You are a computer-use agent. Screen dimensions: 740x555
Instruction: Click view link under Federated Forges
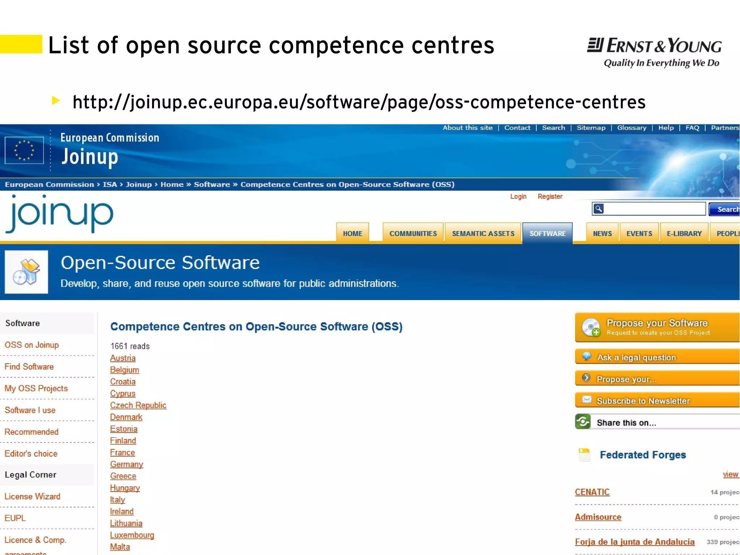point(731,474)
